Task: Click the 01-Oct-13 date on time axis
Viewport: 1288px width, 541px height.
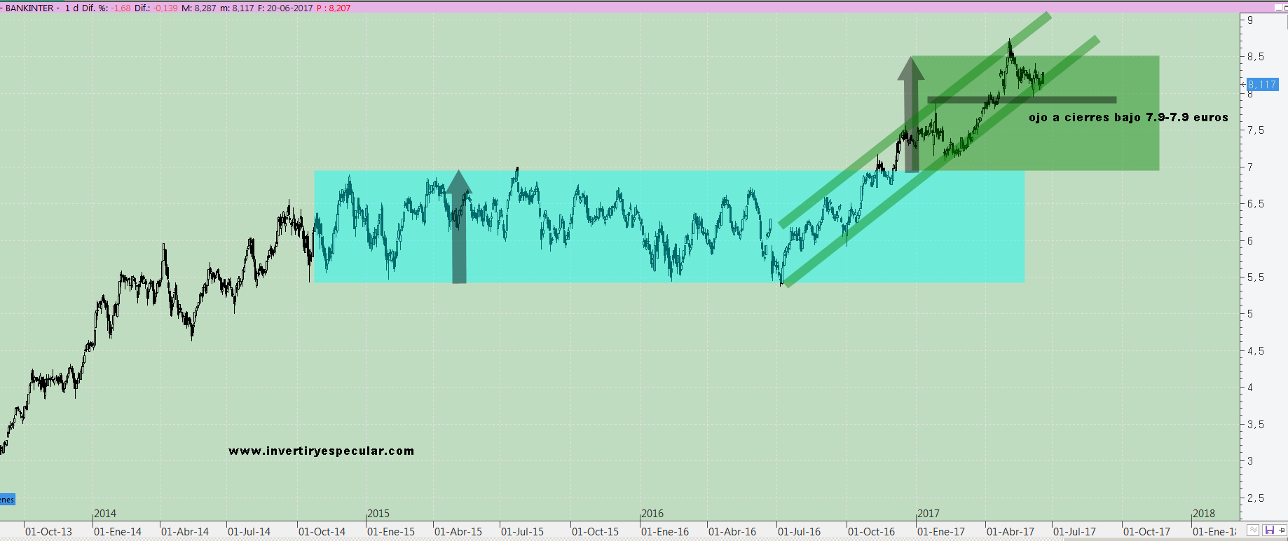Action: pos(48,532)
